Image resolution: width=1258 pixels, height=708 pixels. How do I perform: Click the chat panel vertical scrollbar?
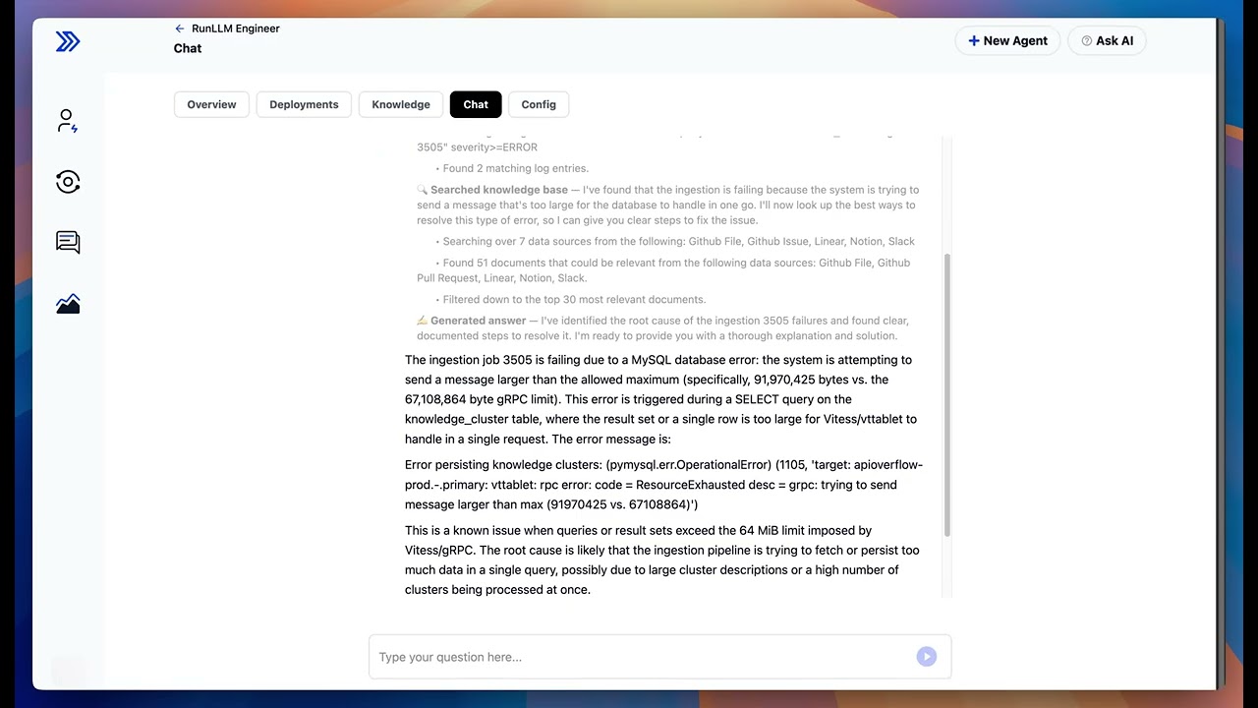[x=947, y=394]
